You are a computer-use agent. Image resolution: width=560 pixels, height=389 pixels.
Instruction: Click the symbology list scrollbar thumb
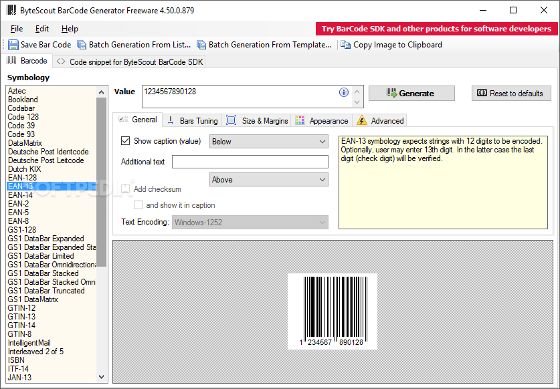click(x=102, y=182)
